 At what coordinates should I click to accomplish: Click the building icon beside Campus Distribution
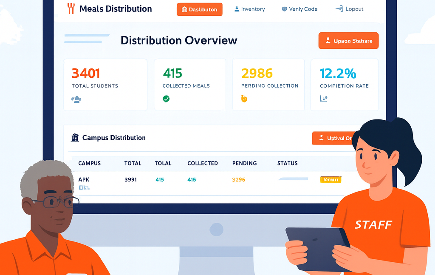coord(76,138)
